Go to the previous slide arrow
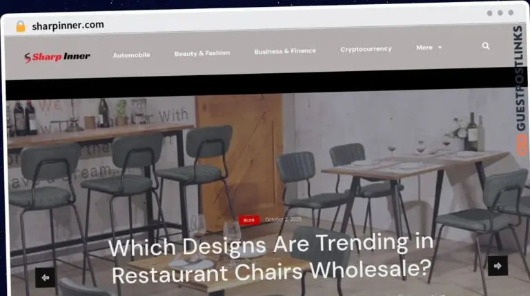This screenshot has height=296, width=530. coord(45,278)
